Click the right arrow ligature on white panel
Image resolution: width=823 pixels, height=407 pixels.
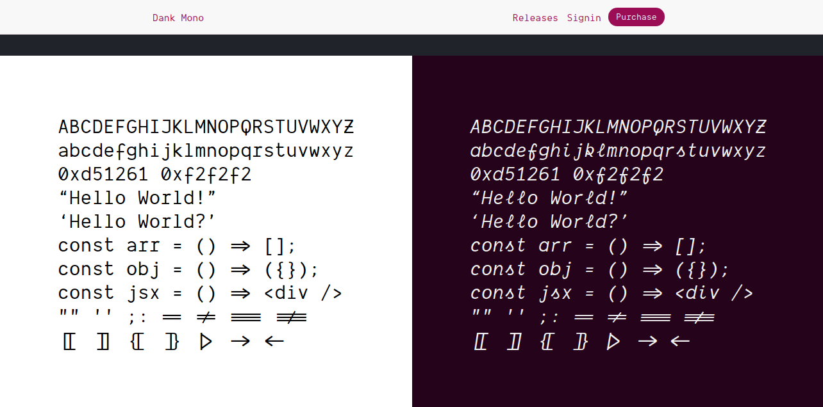240,341
